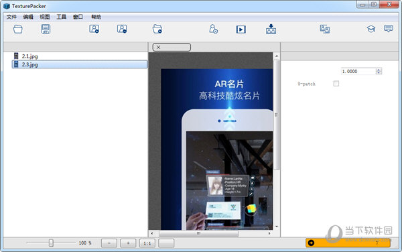
Task: Click the preview search input box
Action: click(172, 47)
